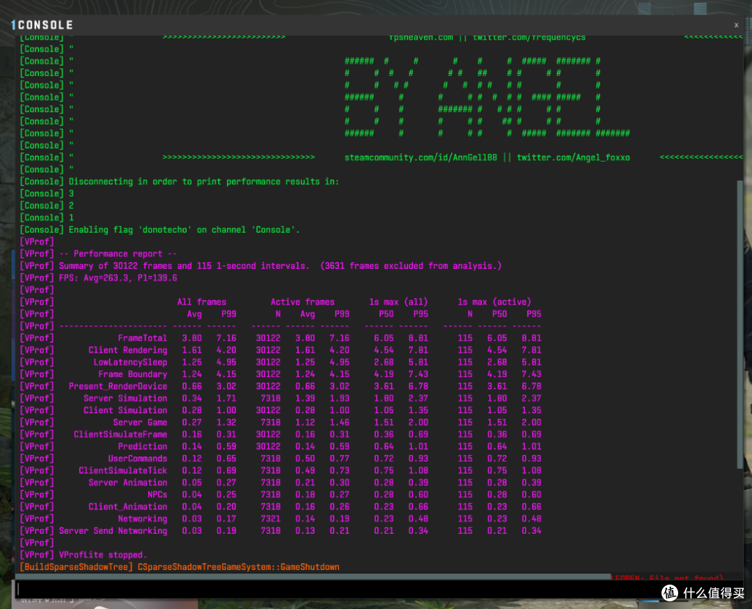Click the 'ClientSimulateTick' row label
Image resolution: width=752 pixels, height=609 pixels.
click(123, 471)
